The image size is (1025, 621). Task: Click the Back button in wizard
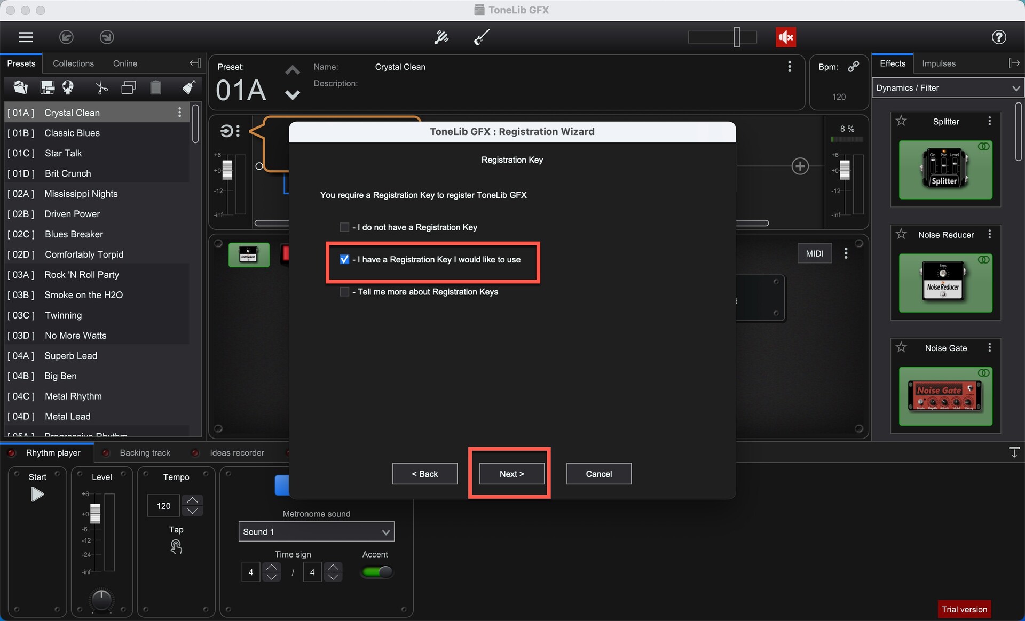pyautogui.click(x=424, y=474)
